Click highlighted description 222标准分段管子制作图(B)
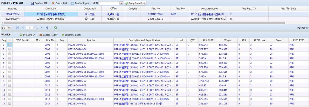This screenshot has height=107, width=309. coord(51,14)
